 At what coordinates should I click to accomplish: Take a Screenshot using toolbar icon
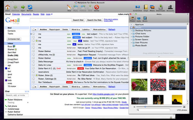point(138,7)
